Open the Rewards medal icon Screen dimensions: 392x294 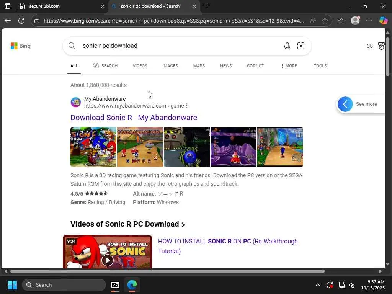(x=381, y=46)
